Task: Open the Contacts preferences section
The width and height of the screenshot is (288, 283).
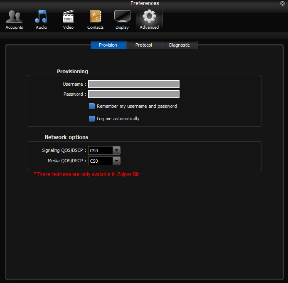Action: [x=95, y=20]
